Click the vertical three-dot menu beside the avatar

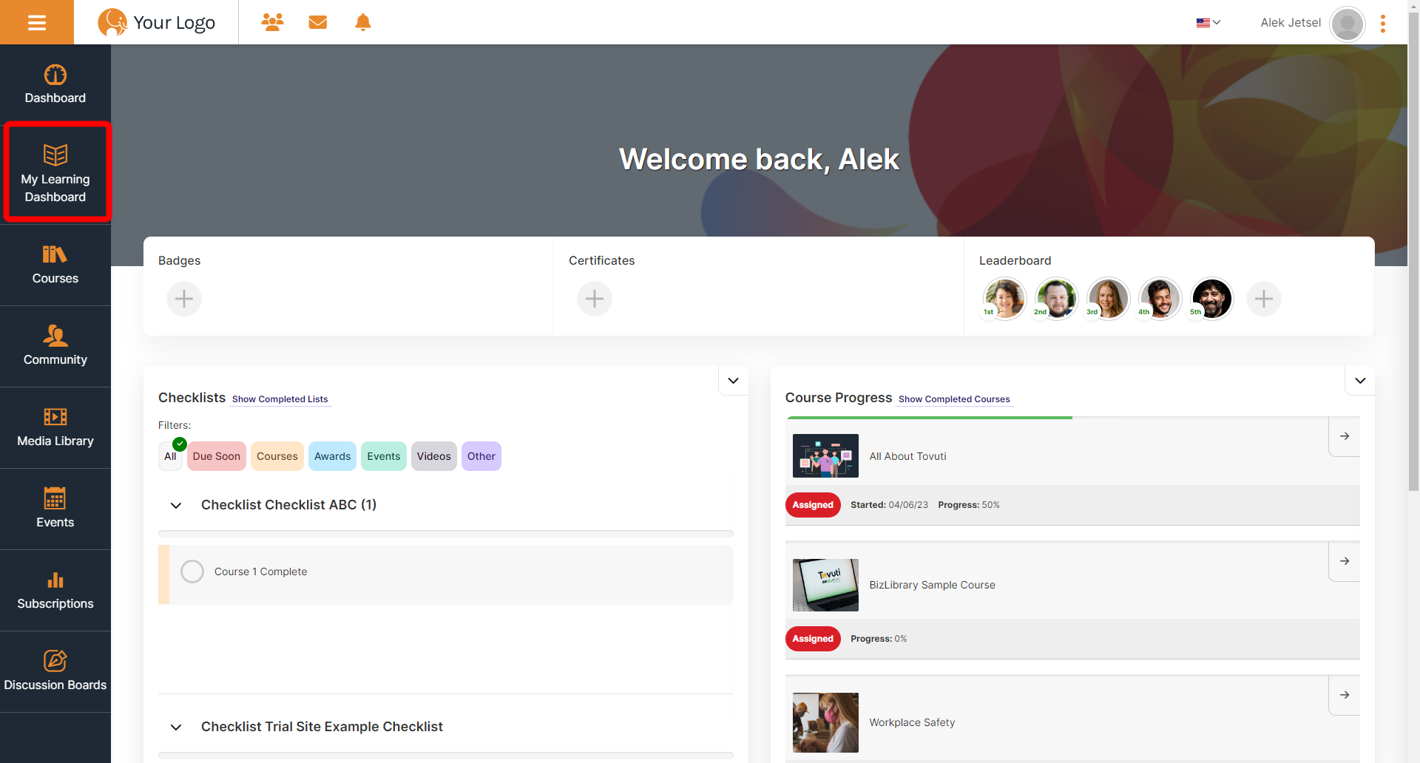[x=1382, y=24]
